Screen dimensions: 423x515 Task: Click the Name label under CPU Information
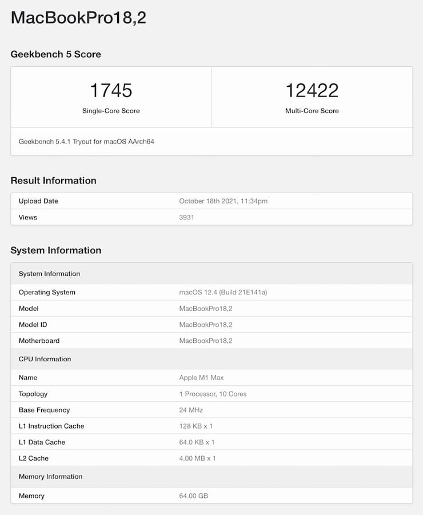pos(28,378)
